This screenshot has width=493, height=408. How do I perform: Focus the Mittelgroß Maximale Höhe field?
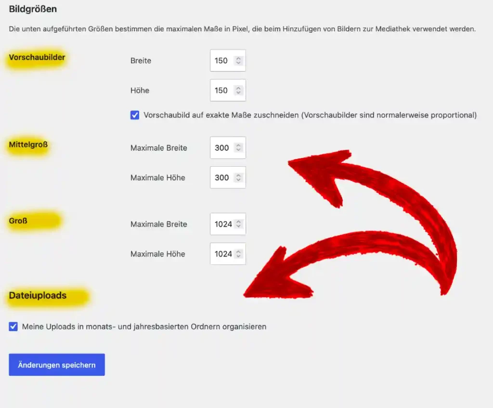coord(228,177)
